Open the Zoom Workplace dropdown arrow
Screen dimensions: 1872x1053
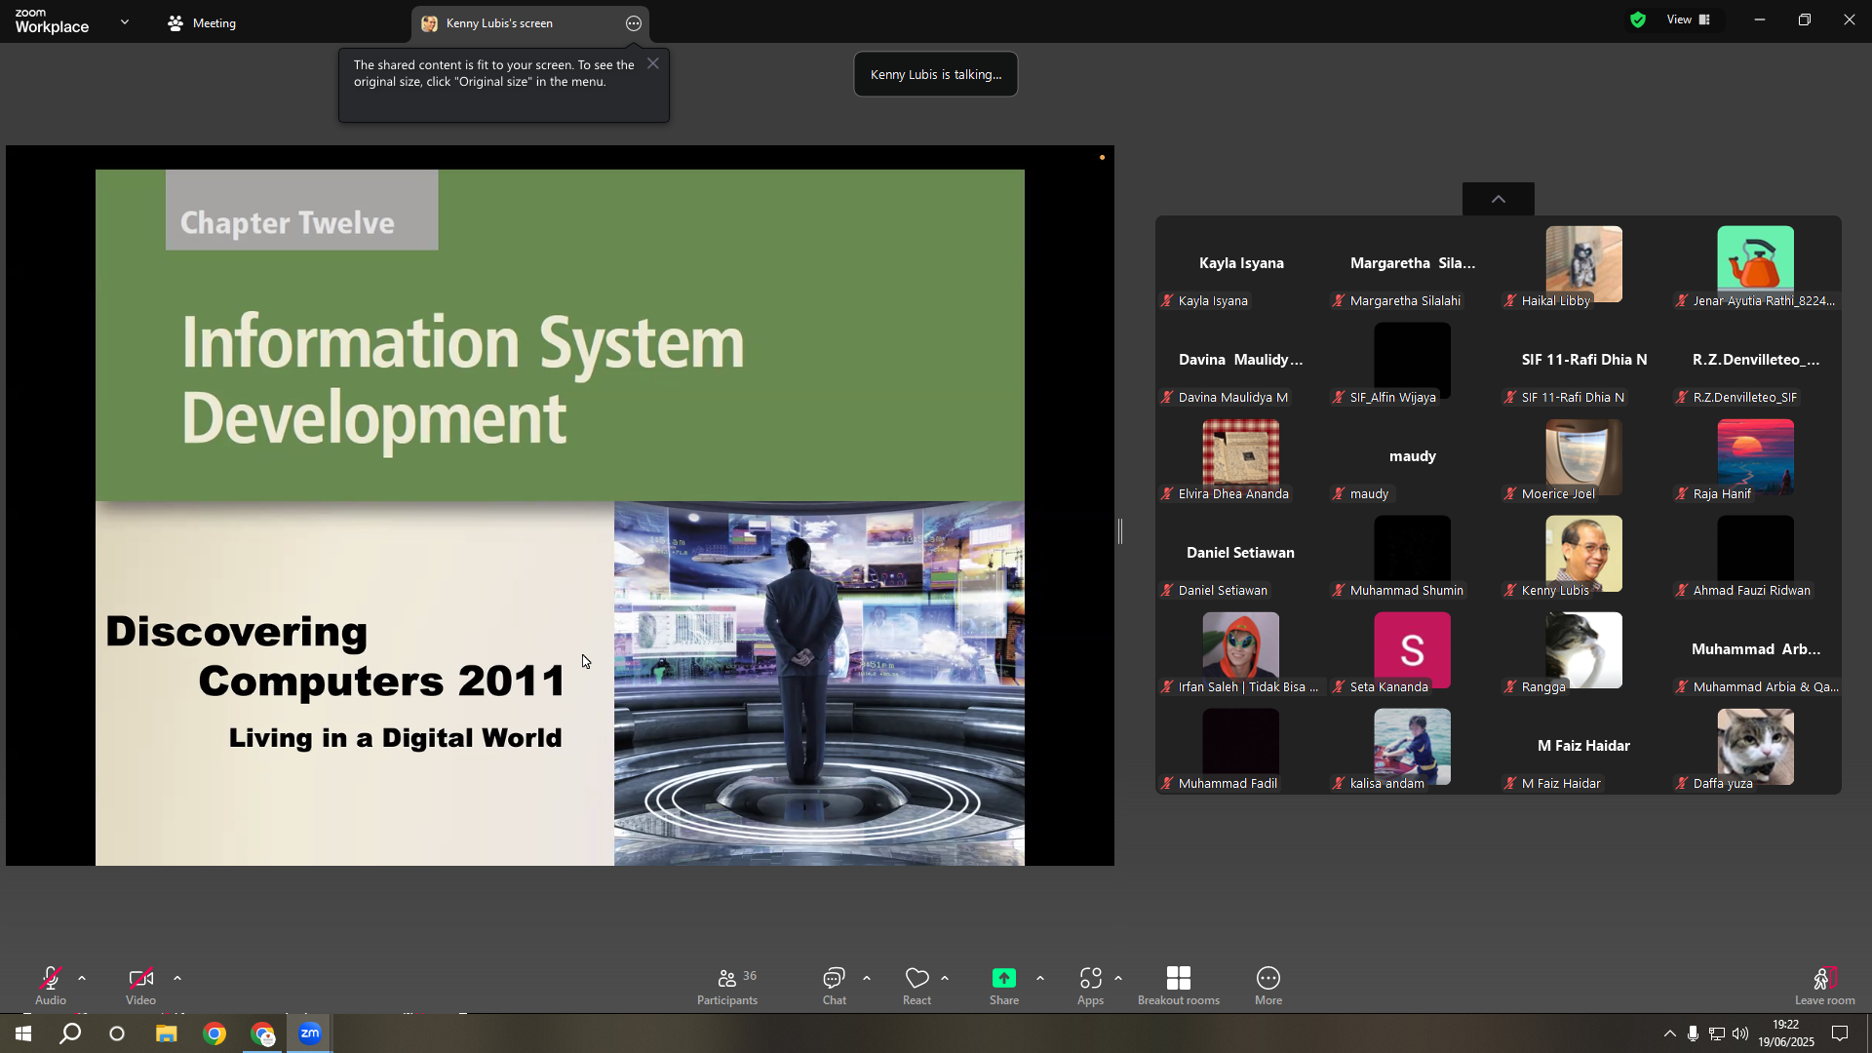[x=125, y=21]
